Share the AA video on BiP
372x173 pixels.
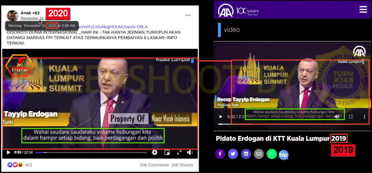(x=284, y=155)
